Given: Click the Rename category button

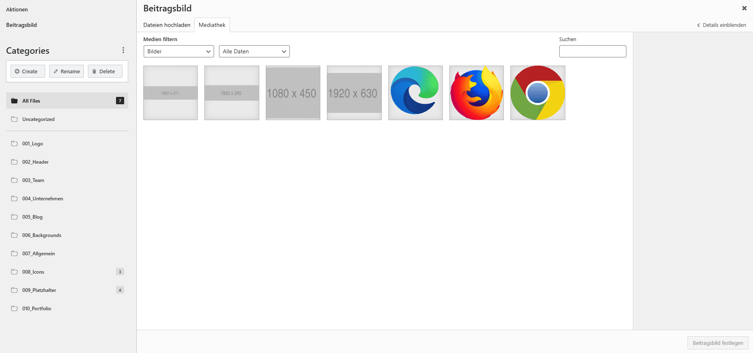Looking at the screenshot, I should (x=66, y=71).
